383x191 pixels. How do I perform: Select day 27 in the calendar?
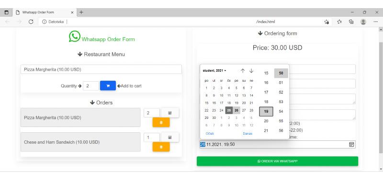coord(244,110)
